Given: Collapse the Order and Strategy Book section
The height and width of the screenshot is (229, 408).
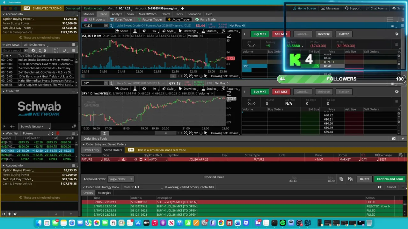Looking at the screenshot, I should [84, 187].
